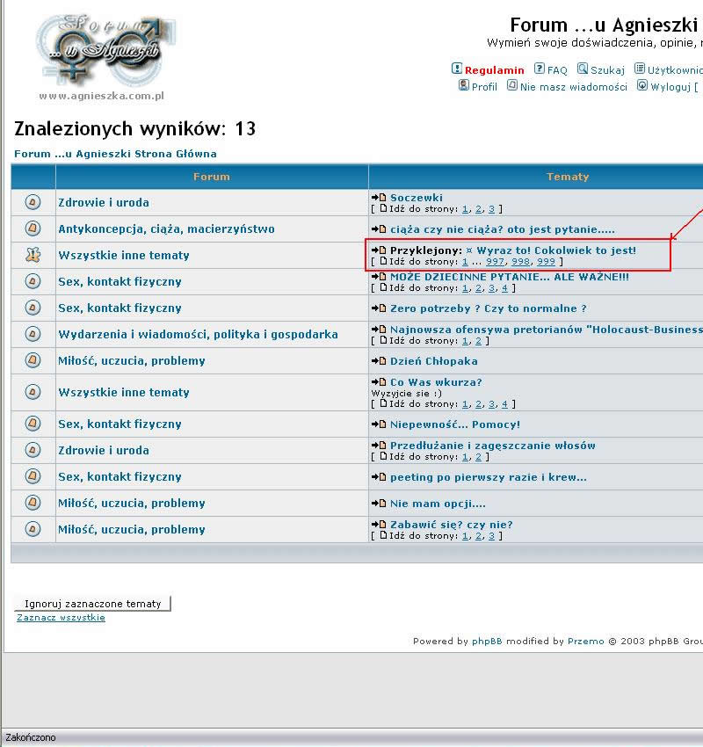Click the Wyloguj icon
The image size is (703, 747).
click(x=642, y=85)
